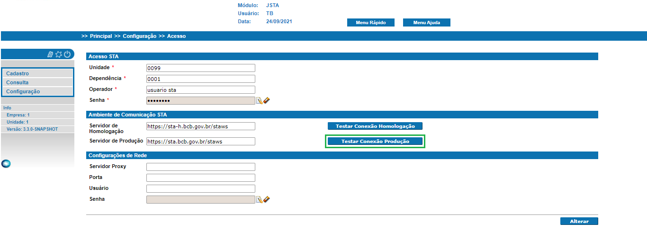The image size is (647, 232).
Task: Click the power logout icon above the sidebar menu
Action: pos(67,54)
